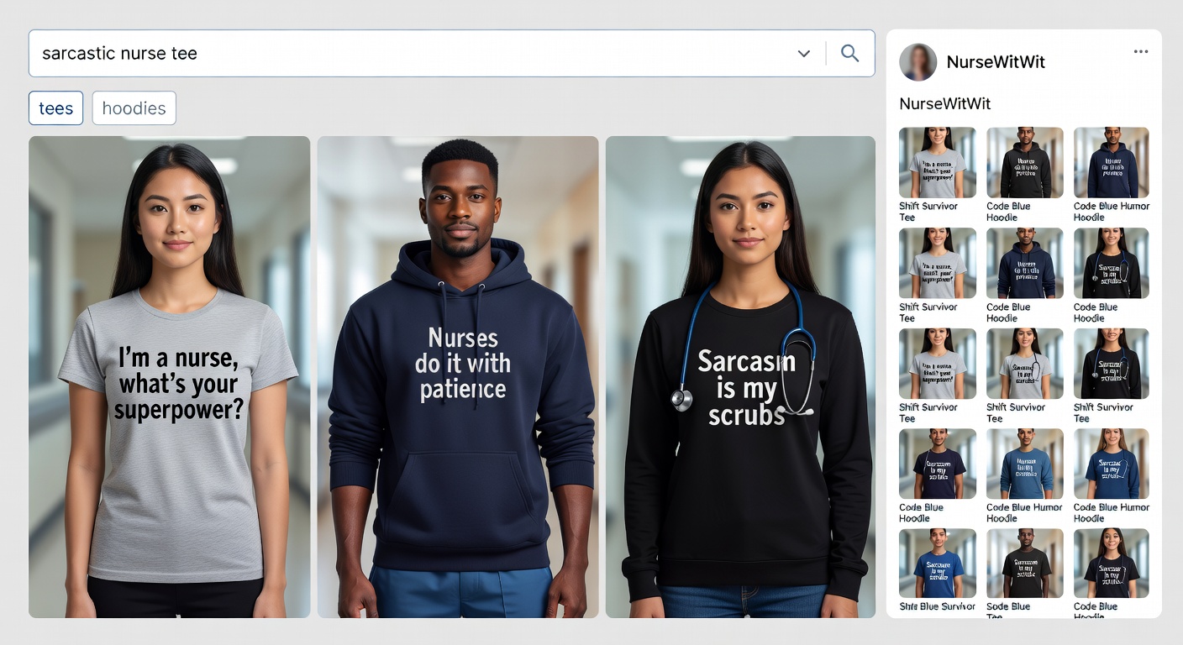
Task: Select man in navy tee thumbnail, Code Blue Hoodie
Action: pos(938,464)
